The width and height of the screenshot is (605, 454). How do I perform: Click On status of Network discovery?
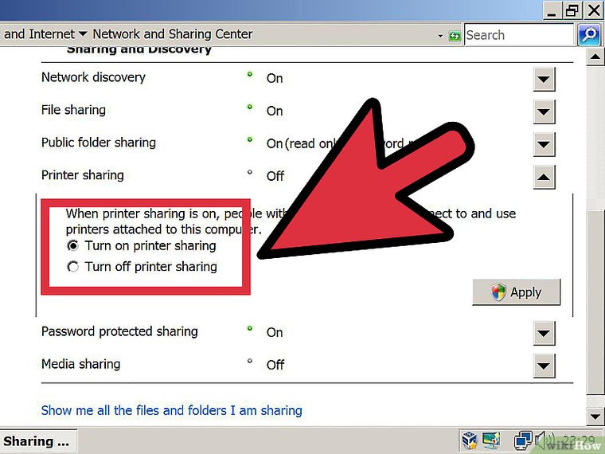[x=275, y=78]
